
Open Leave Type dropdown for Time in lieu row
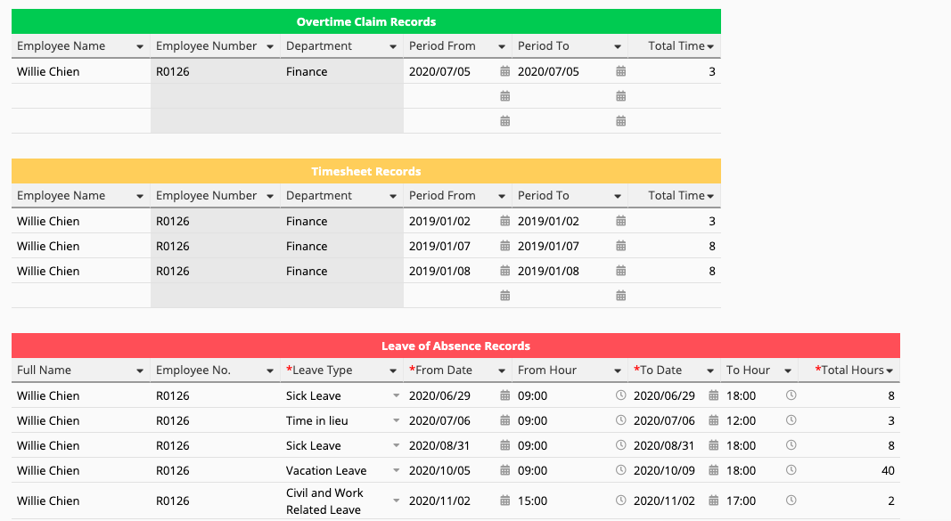396,420
